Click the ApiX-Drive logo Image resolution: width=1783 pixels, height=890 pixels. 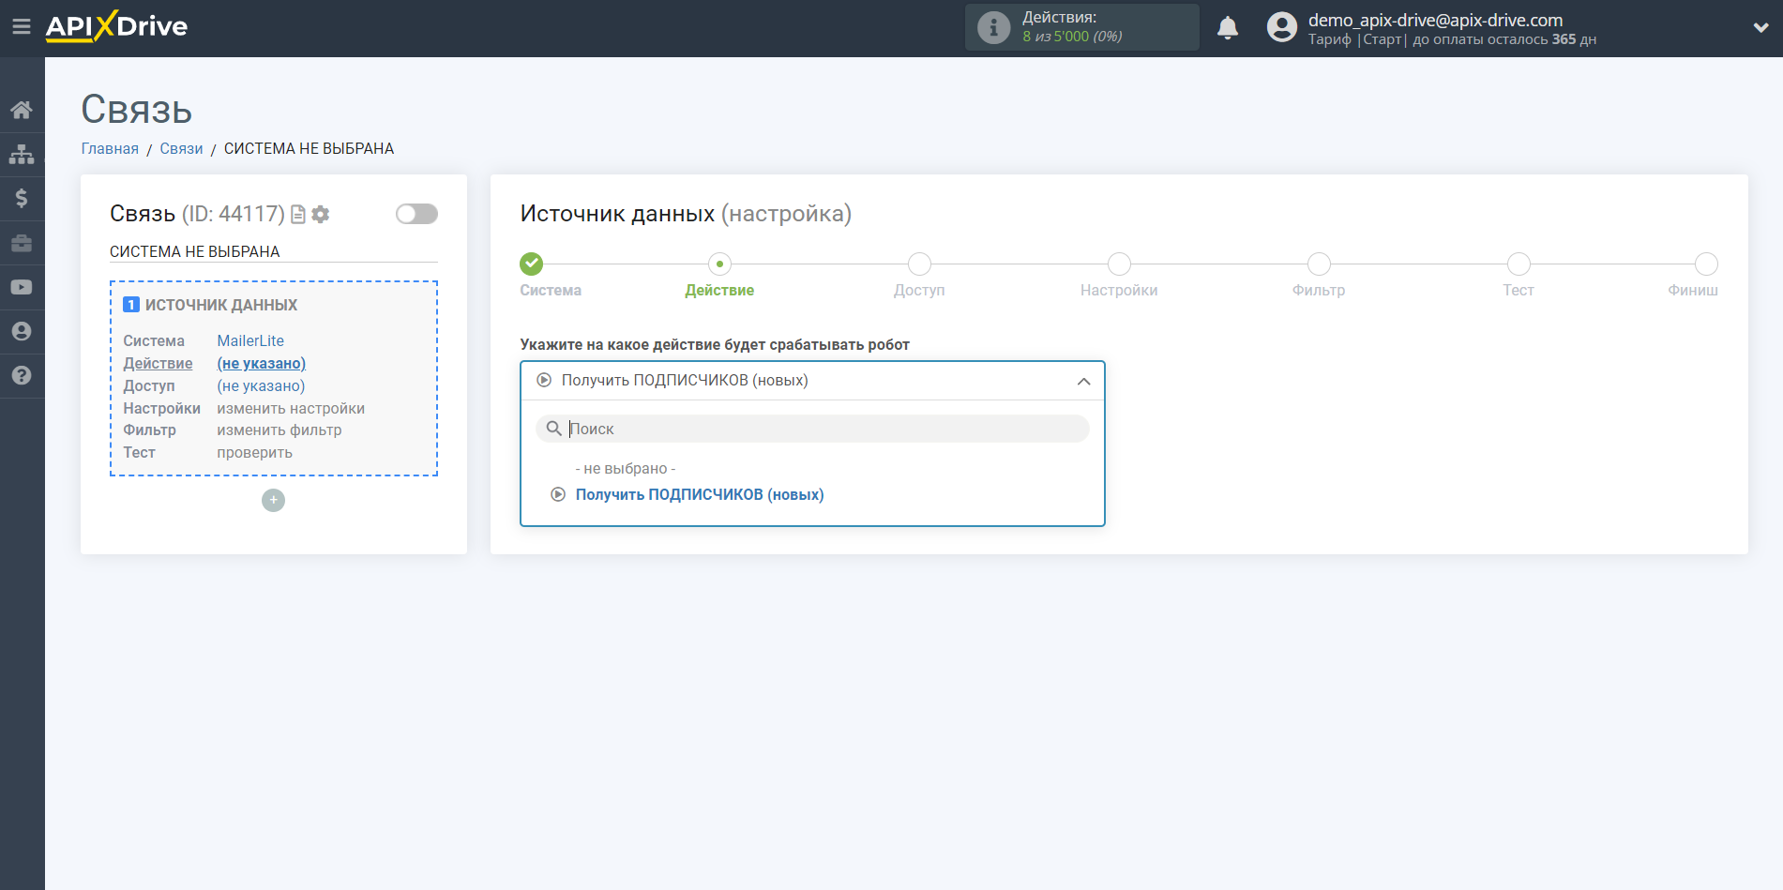point(116,26)
